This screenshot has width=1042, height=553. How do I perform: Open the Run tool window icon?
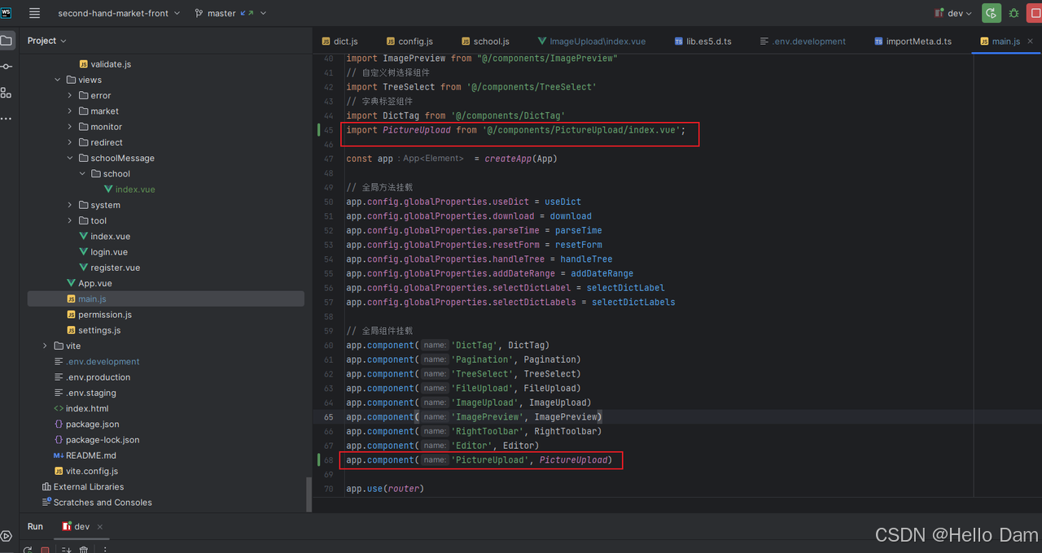(x=7, y=536)
